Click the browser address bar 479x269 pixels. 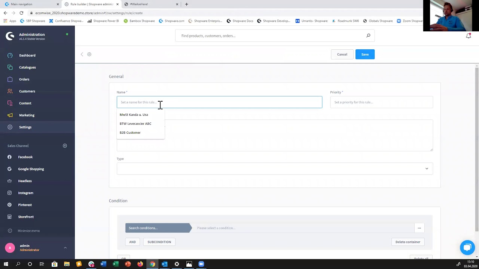[225, 13]
